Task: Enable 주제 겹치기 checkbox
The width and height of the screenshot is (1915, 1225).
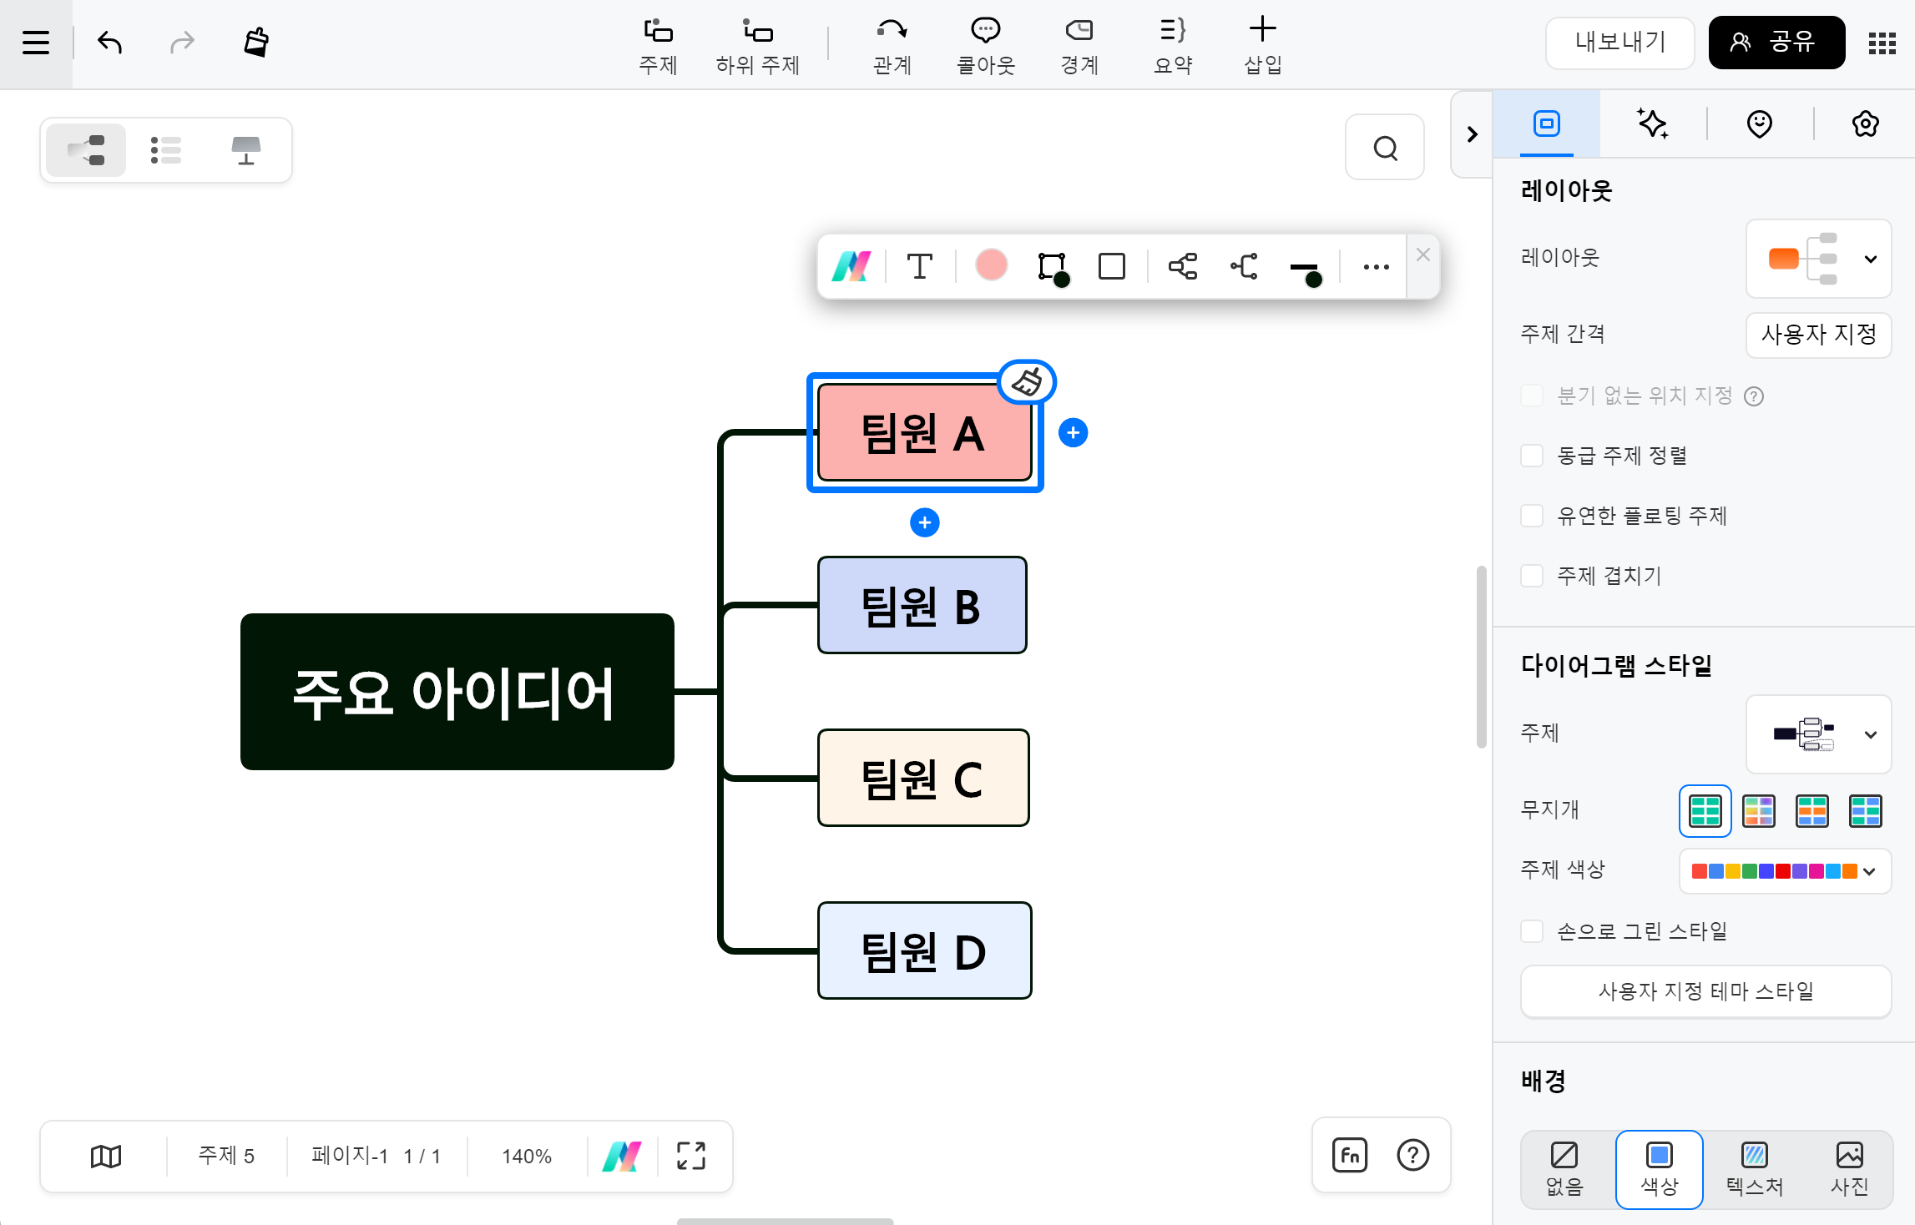Action: [x=1532, y=576]
